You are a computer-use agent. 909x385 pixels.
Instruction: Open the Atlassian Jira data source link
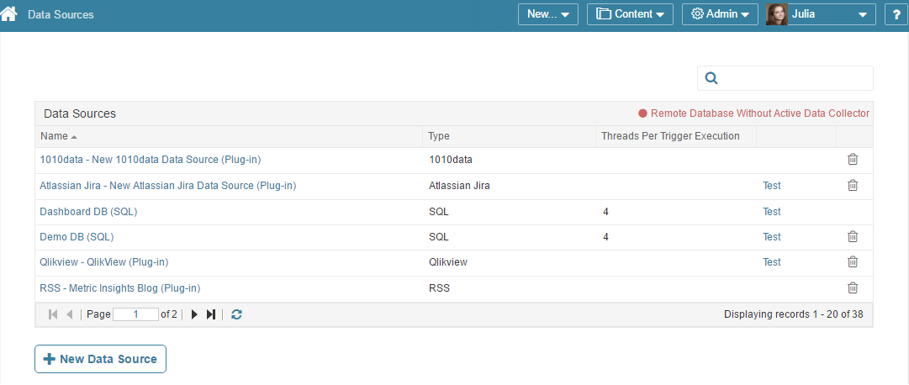pos(168,186)
